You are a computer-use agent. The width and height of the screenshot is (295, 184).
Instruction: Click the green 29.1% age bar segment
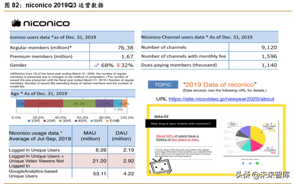click(x=79, y=104)
